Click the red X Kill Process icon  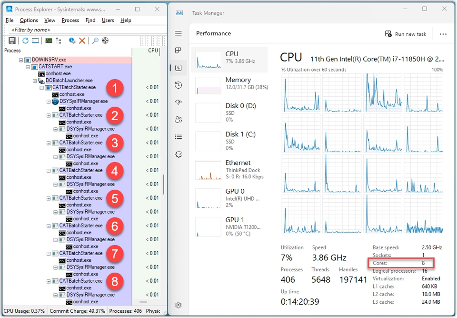[x=82, y=41]
